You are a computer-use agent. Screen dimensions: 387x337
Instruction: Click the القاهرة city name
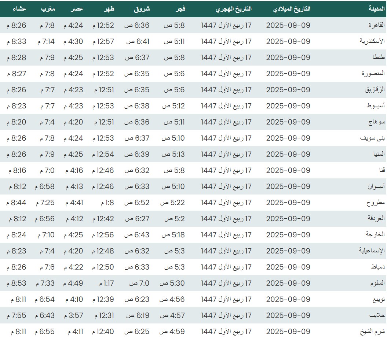376,25
